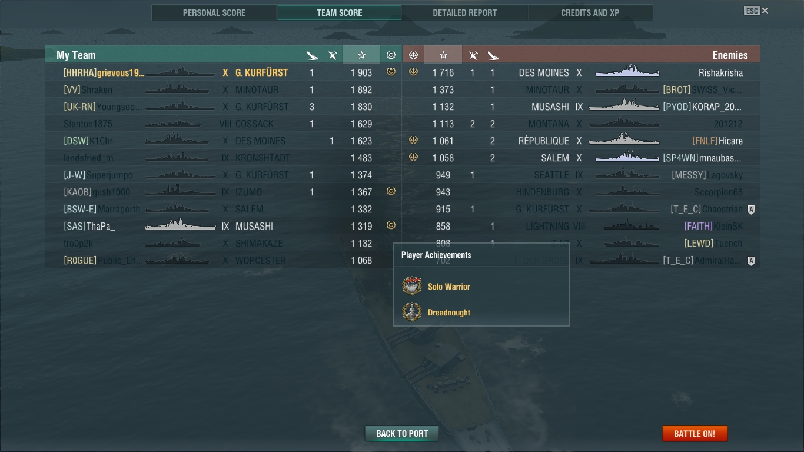This screenshot has height=452, width=804.
Task: Click the achievement medal on the ThaPa_ row
Action: click(391, 225)
